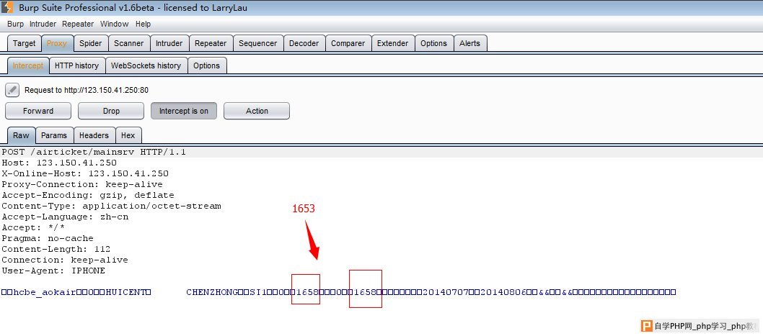Drop the intercepted request

coord(111,111)
